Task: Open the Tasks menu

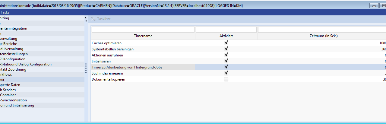Action: pyautogui.click(x=5, y=12)
